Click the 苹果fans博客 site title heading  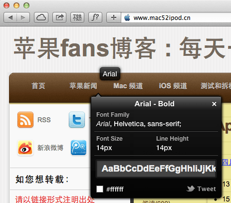(122, 48)
